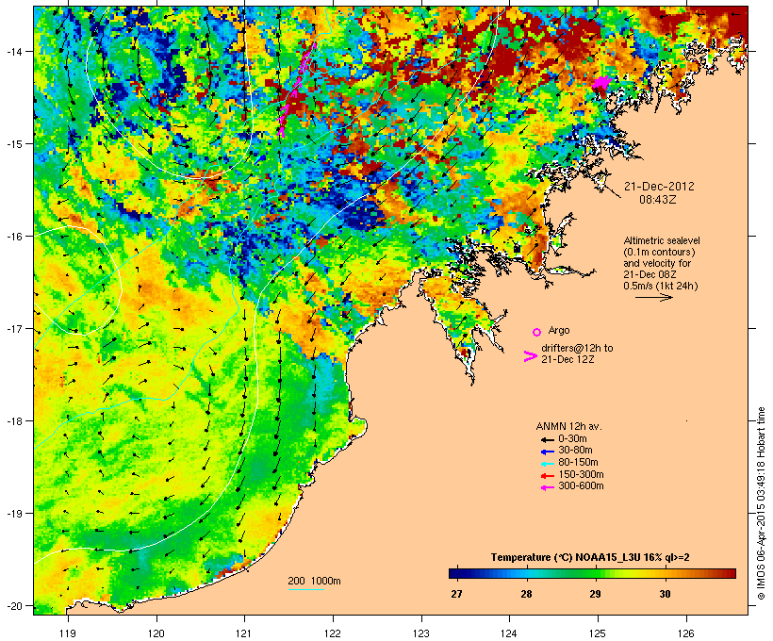Click the cyan 80-150m legend arrow

pos(548,464)
